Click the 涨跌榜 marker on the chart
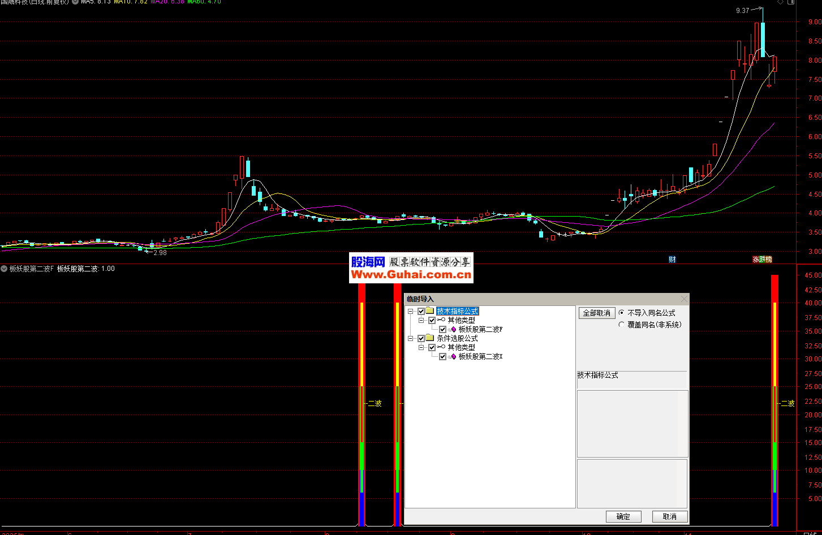This screenshot has height=535, width=822. point(761,260)
